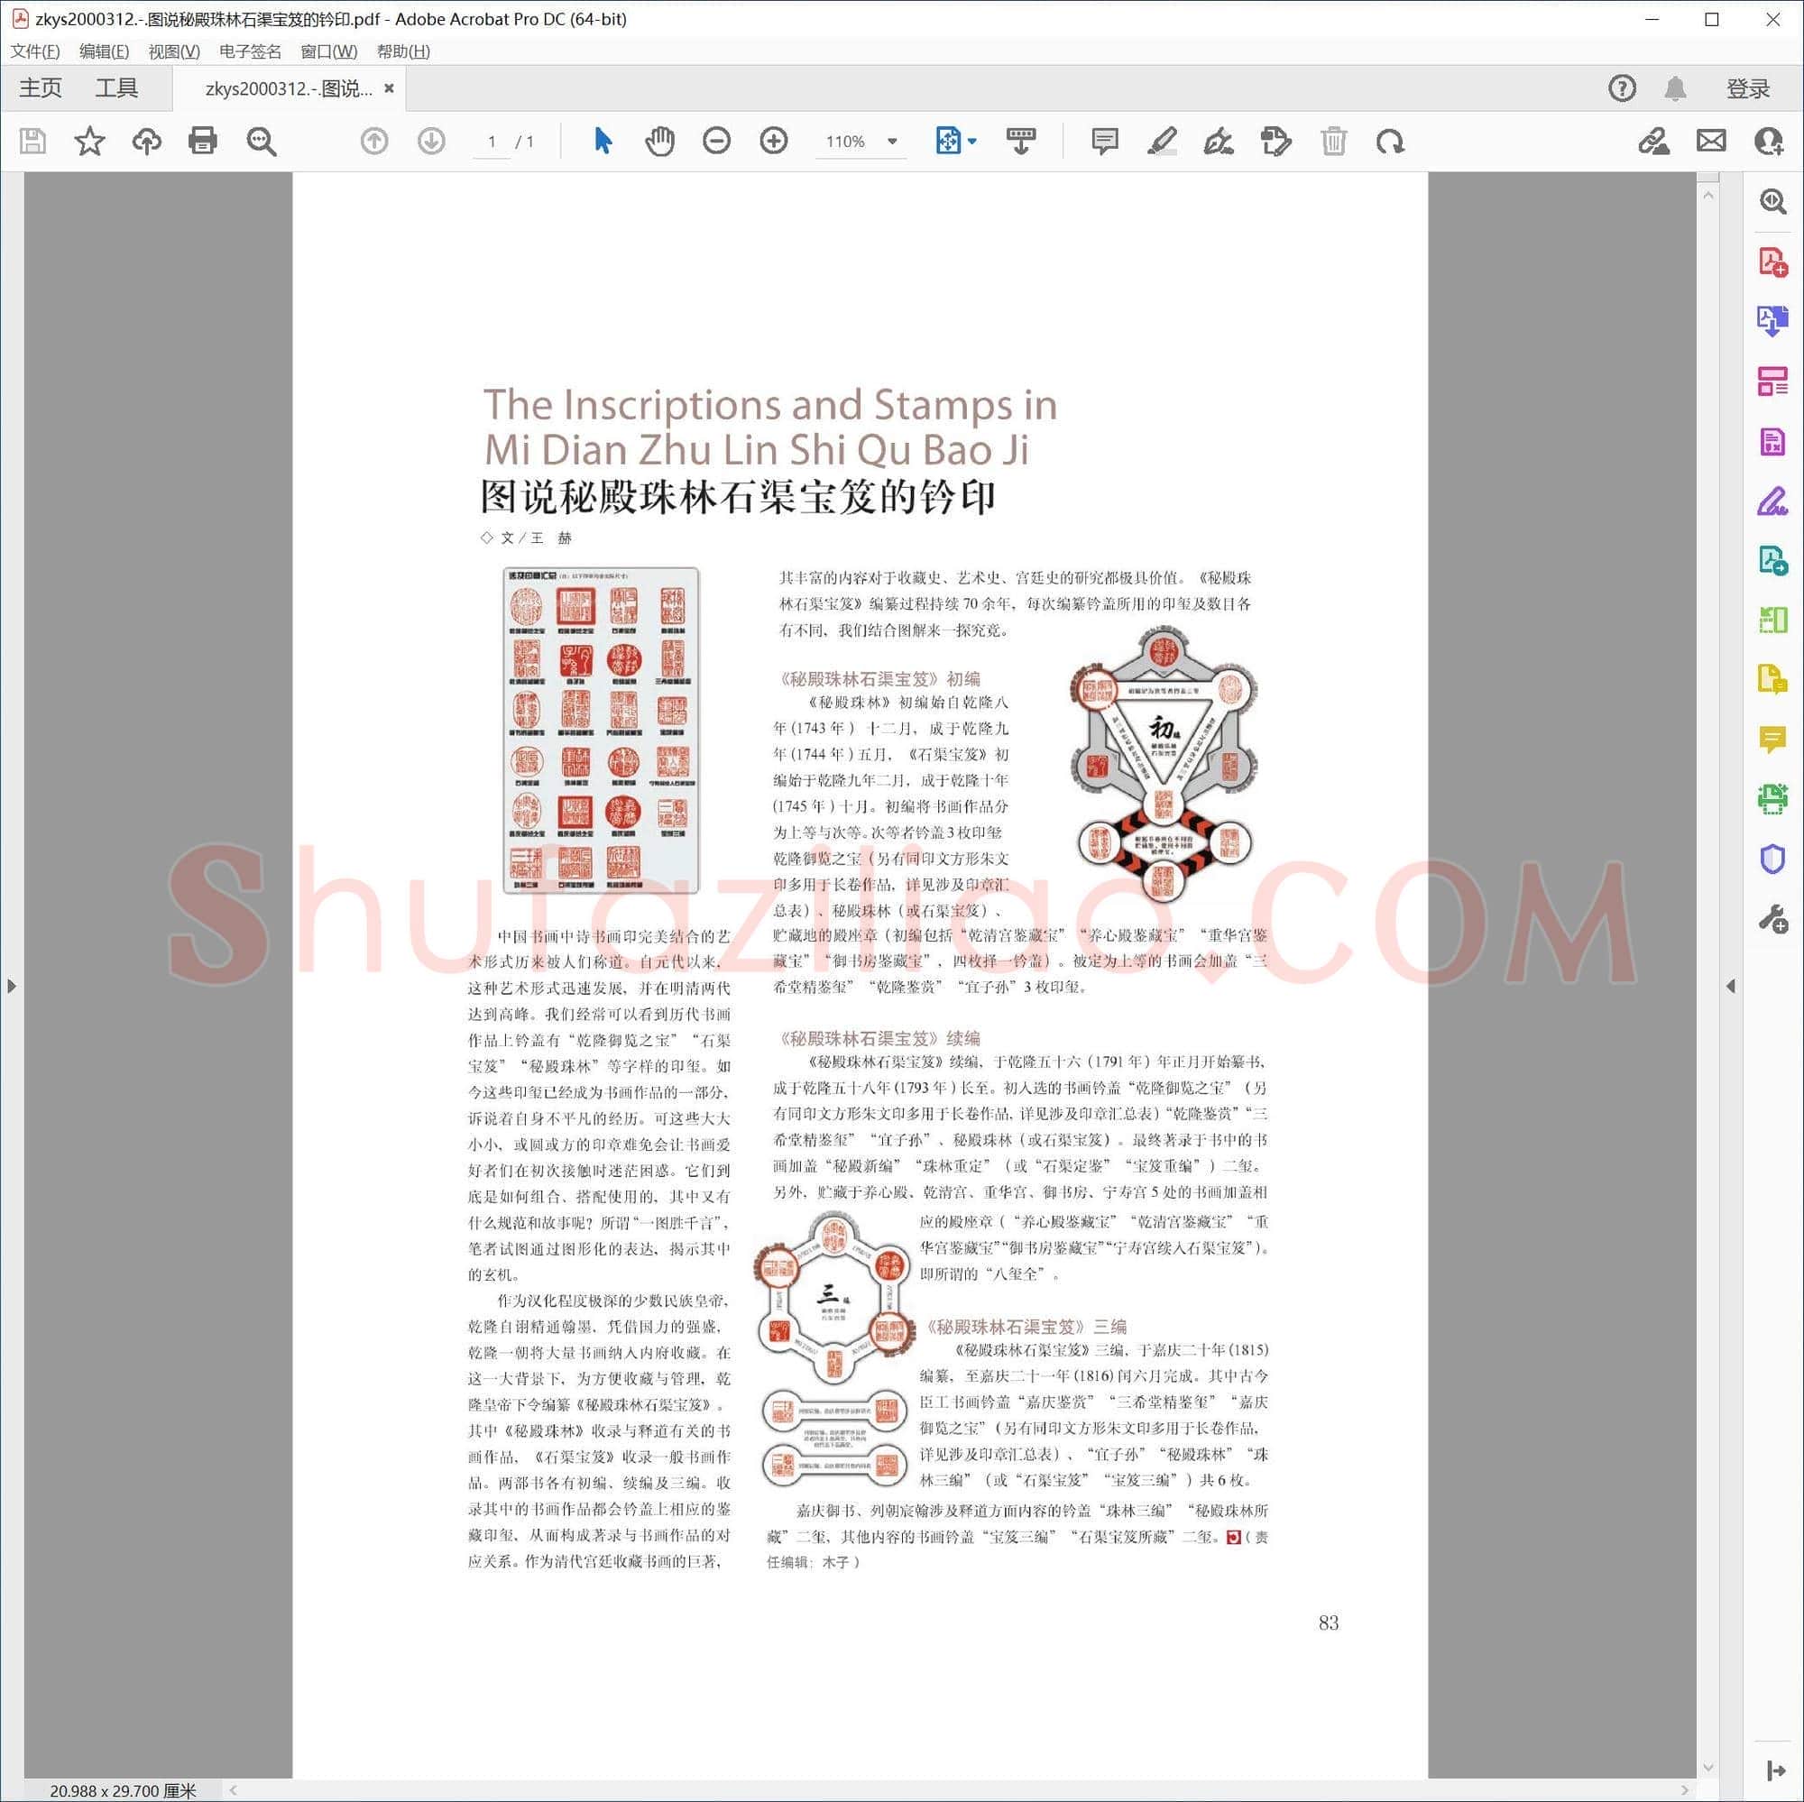The image size is (1804, 1802).
Task: Select the arrow selection tool
Action: click(x=603, y=142)
